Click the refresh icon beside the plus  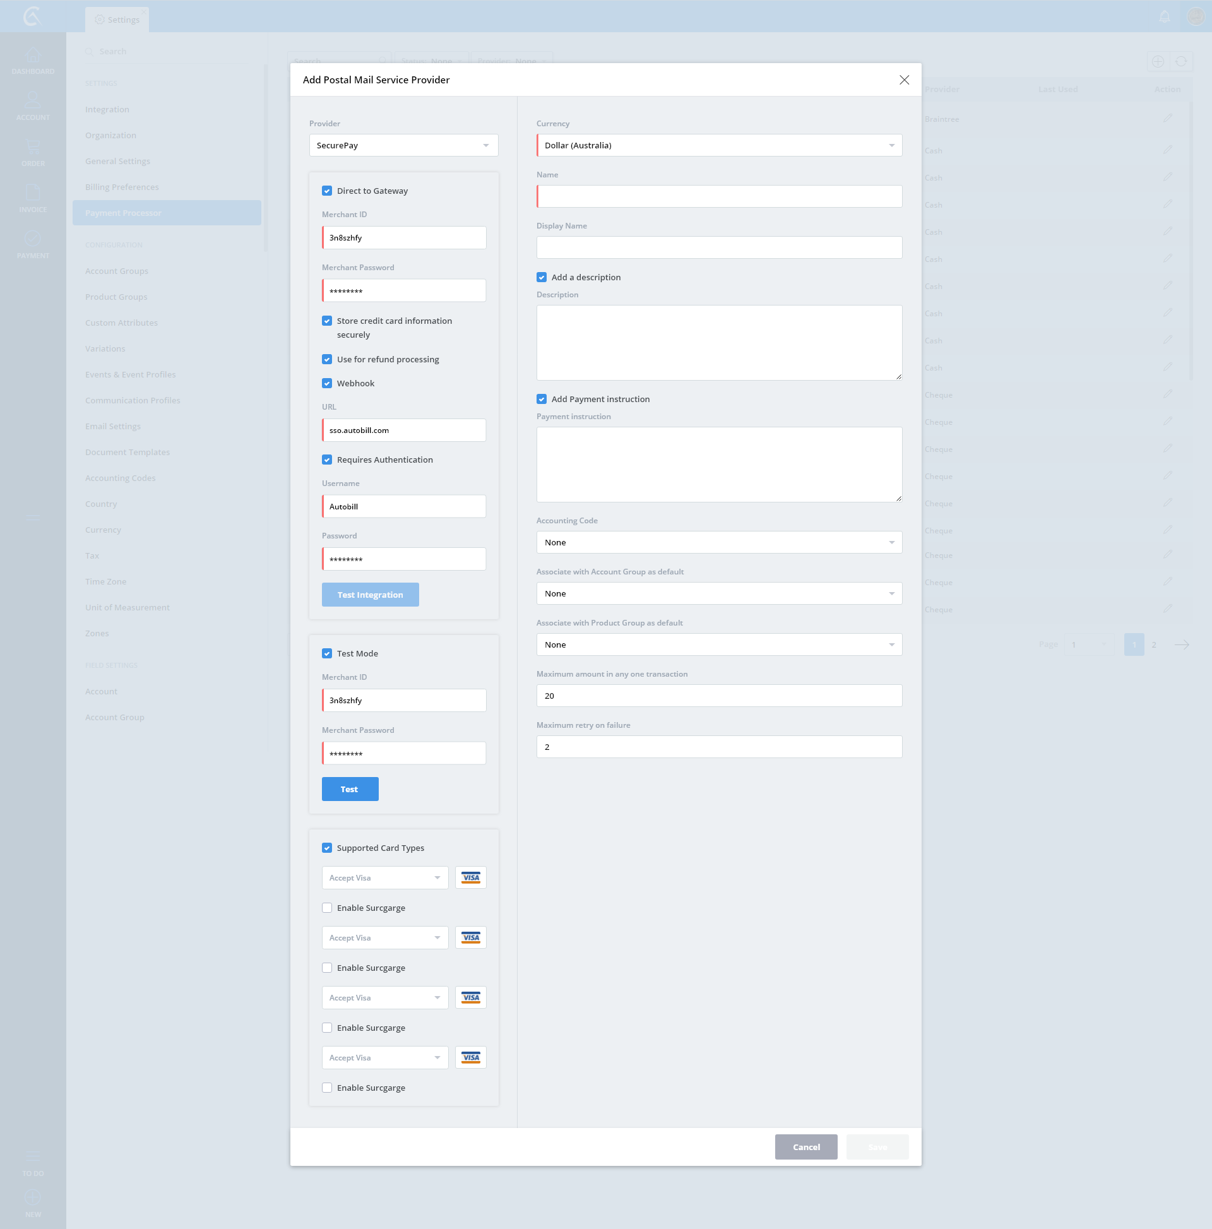(x=1181, y=62)
